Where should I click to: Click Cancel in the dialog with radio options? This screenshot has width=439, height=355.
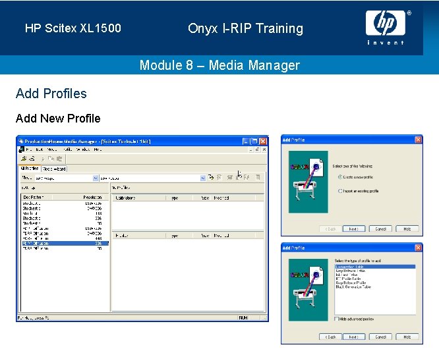click(380, 229)
